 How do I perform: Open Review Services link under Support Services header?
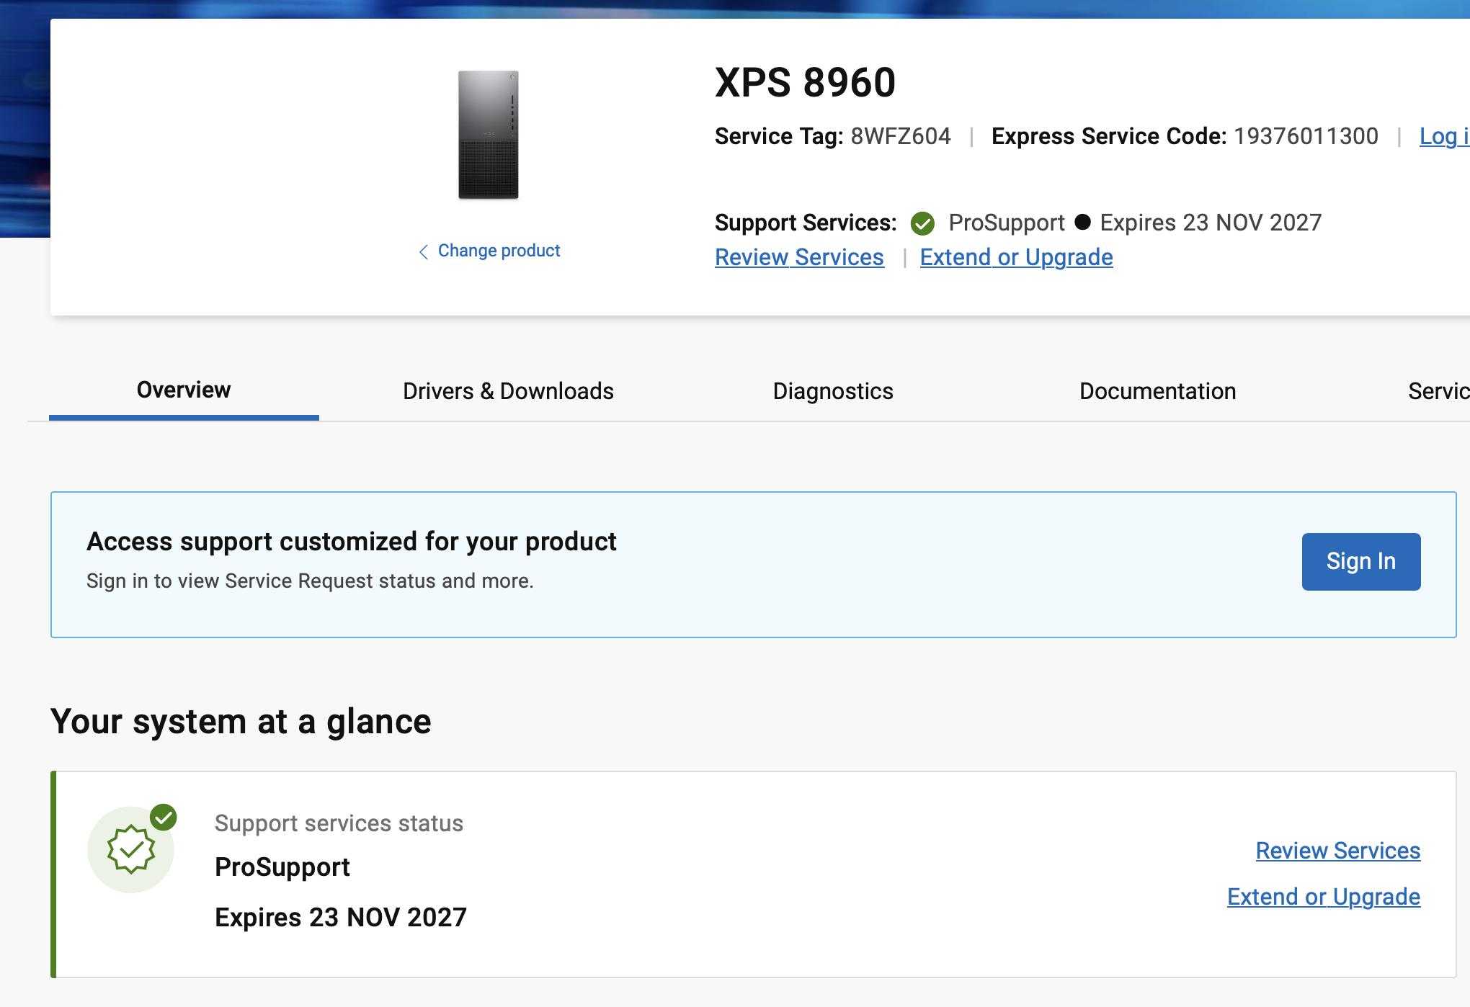[x=799, y=257]
